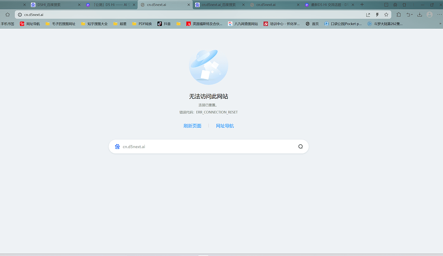This screenshot has height=256, width=443.
Task: Click the home button in the toolbar
Action: pyautogui.click(x=7, y=14)
